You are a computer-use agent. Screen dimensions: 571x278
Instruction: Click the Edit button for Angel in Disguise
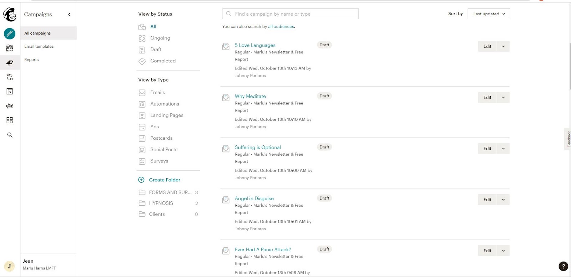click(487, 200)
